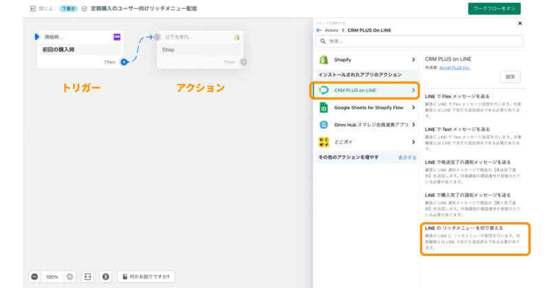Viewport: 549px width, 288px height.
Task: Click 表示する to show more actions
Action: (x=407, y=158)
